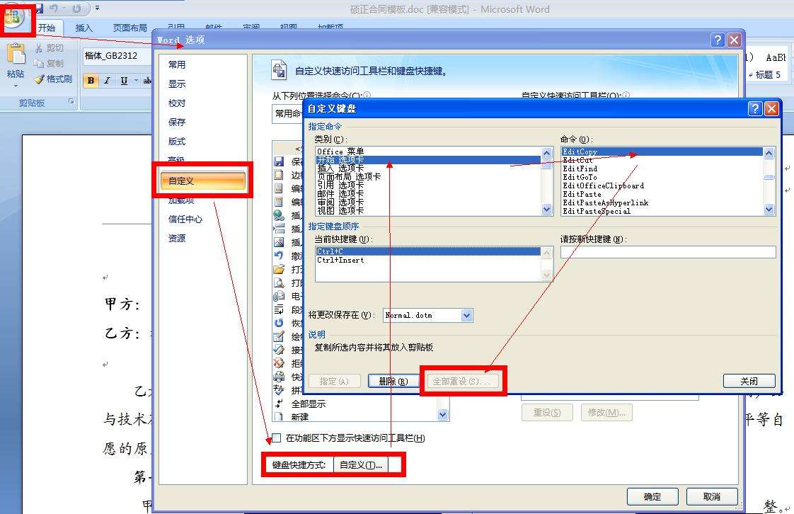Image resolution: width=794 pixels, height=514 pixels.
Task: Open the 楷体_GB2312 font name box
Action: coord(117,56)
